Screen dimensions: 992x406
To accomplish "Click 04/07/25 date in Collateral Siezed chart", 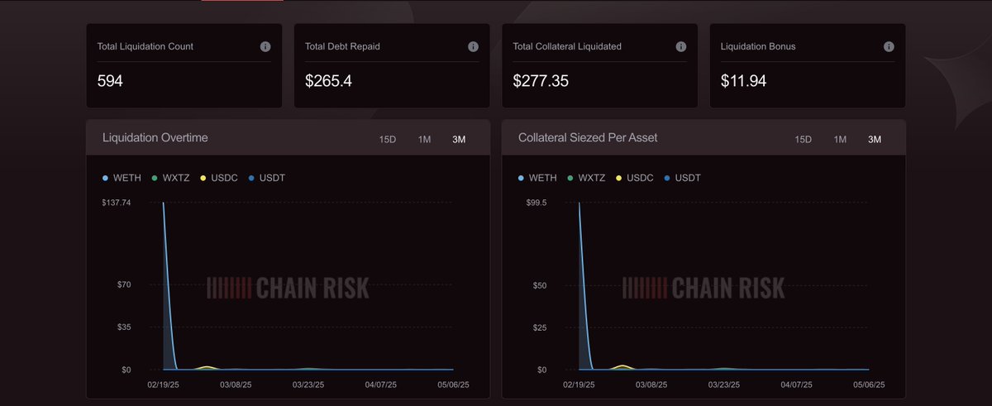I will (x=796, y=385).
